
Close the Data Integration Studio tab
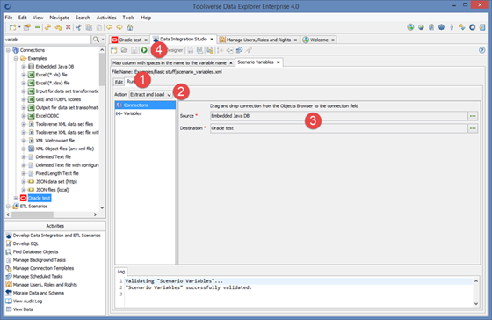pos(212,40)
